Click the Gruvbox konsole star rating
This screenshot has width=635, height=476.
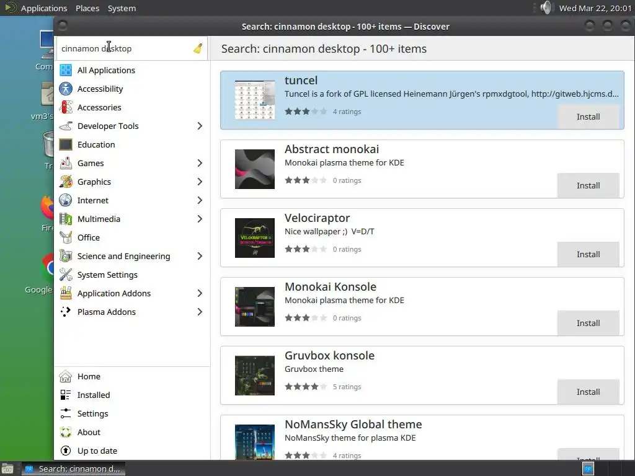coord(306,387)
